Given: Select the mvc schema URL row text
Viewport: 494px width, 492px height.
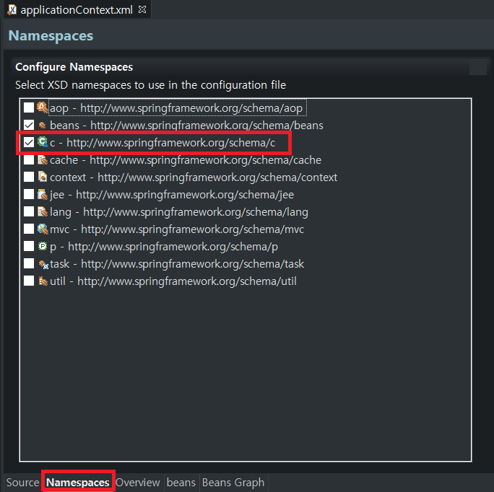Looking at the screenshot, I should pyautogui.click(x=177, y=229).
